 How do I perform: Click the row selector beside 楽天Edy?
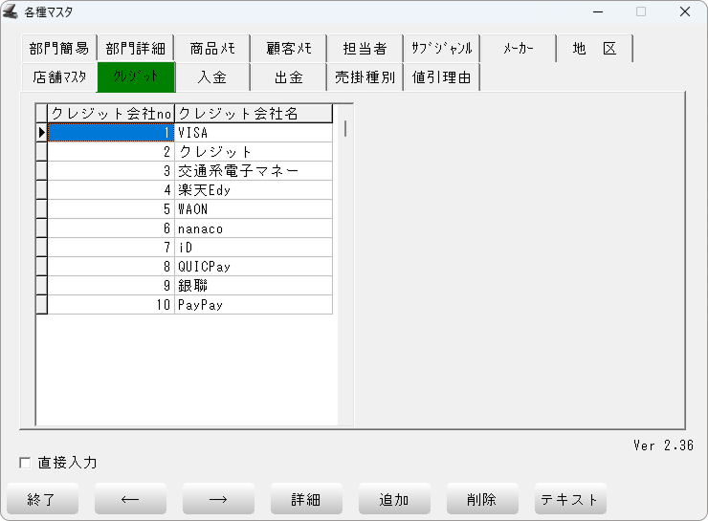click(x=41, y=190)
